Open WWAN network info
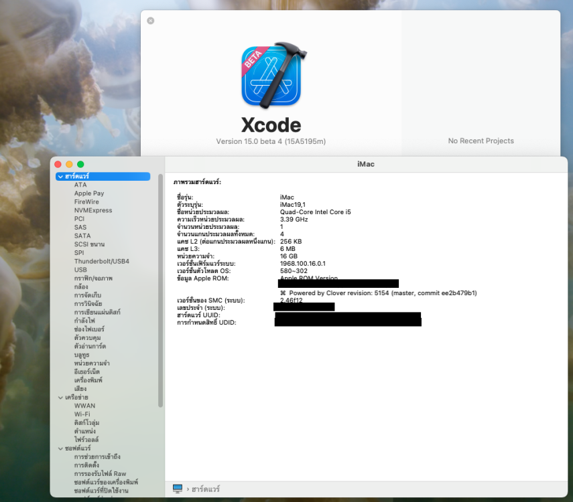 pyautogui.click(x=85, y=406)
